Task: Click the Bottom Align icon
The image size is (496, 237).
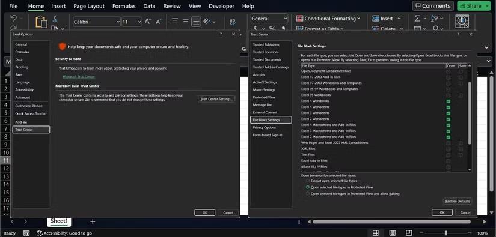Action: point(196,22)
